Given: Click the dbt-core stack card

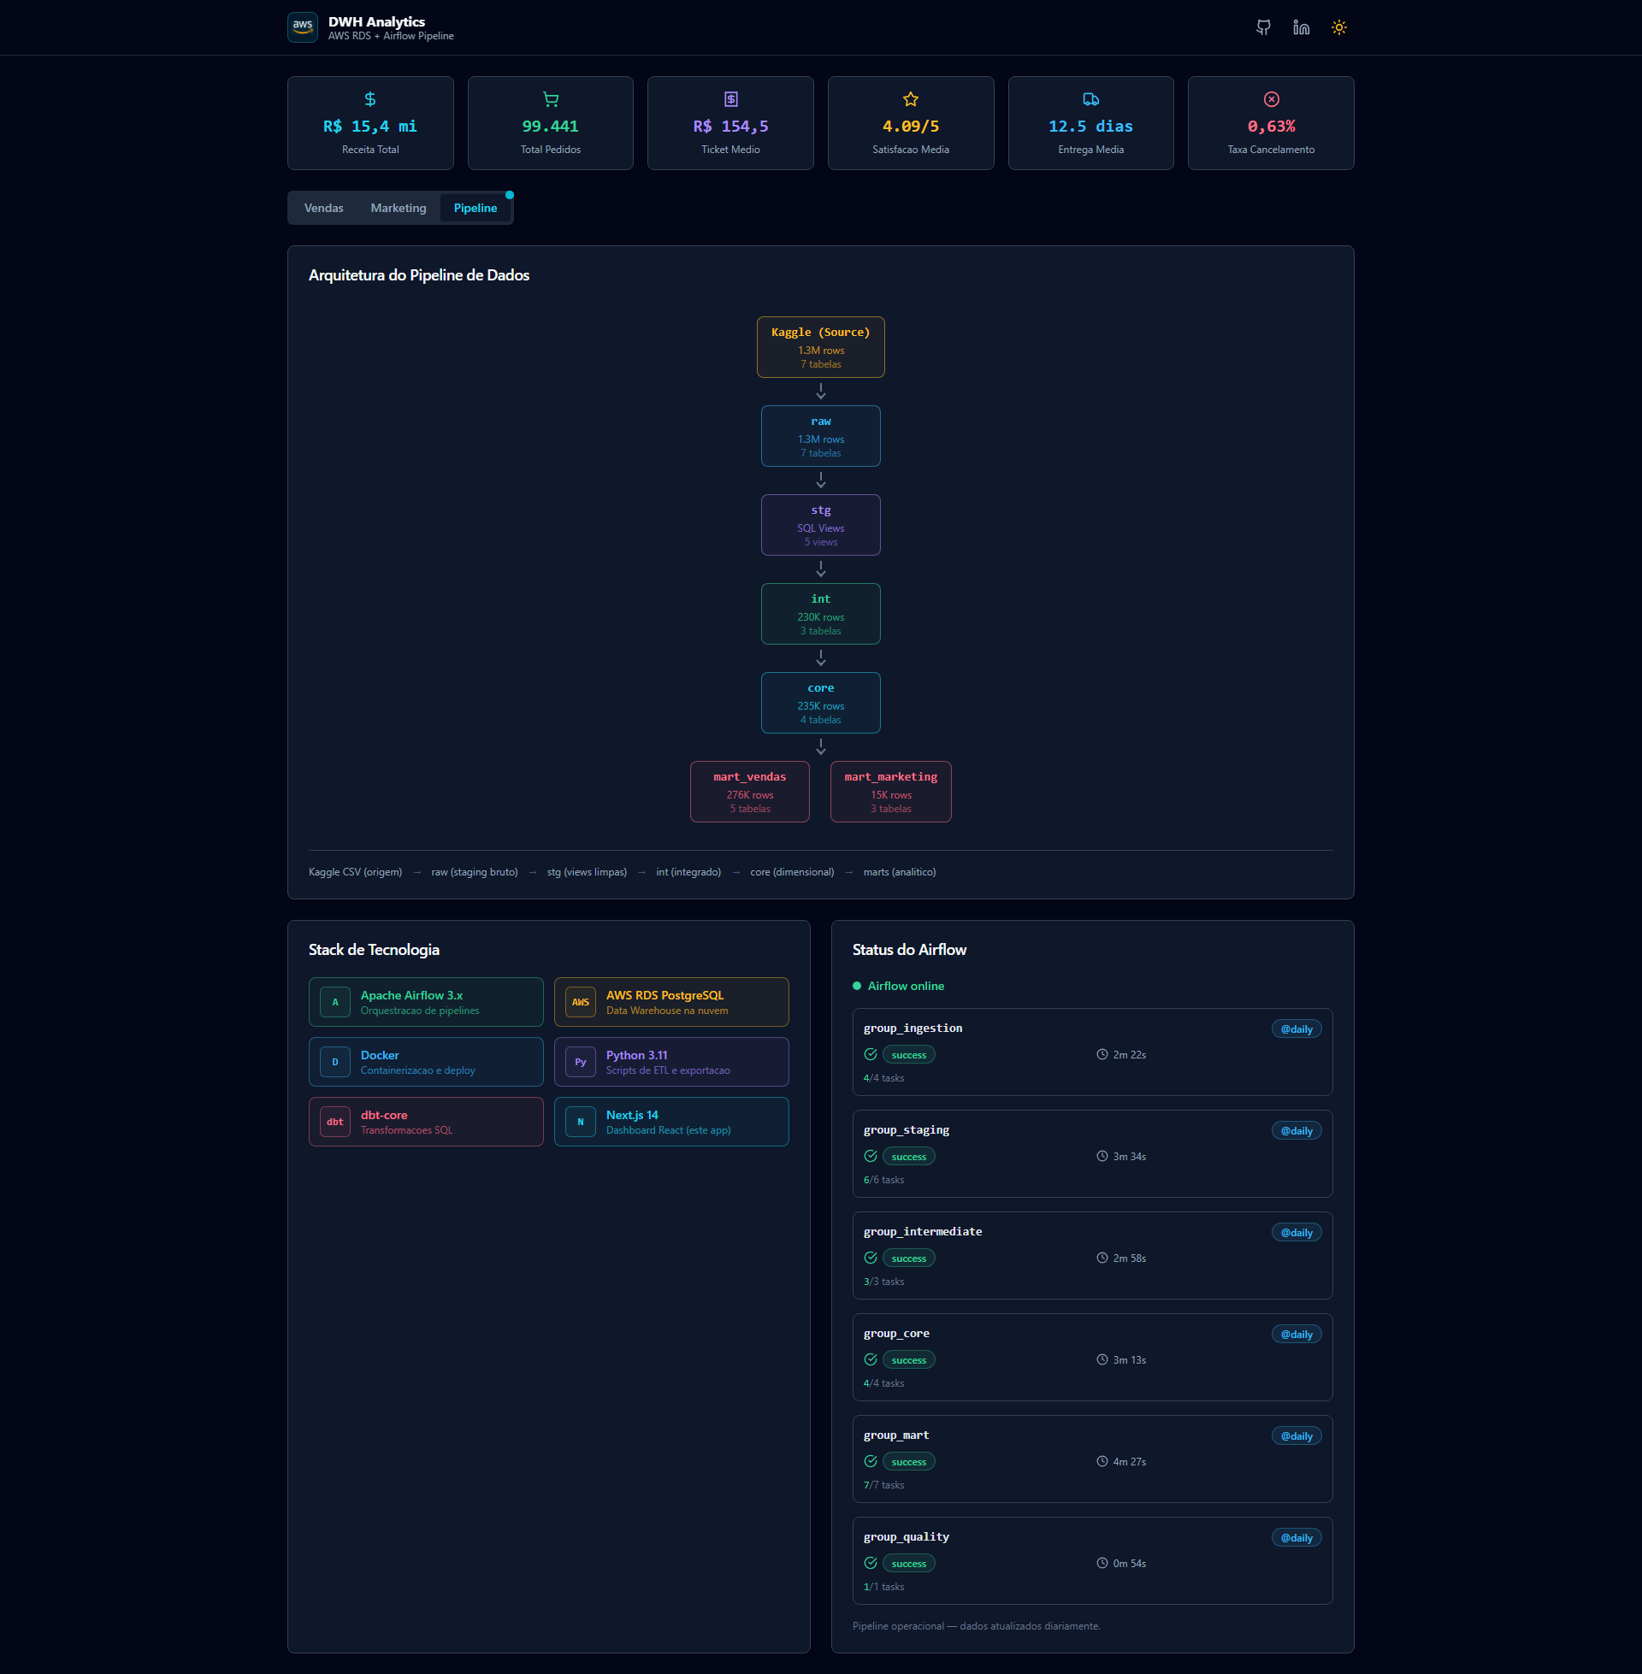Looking at the screenshot, I should tap(426, 1122).
